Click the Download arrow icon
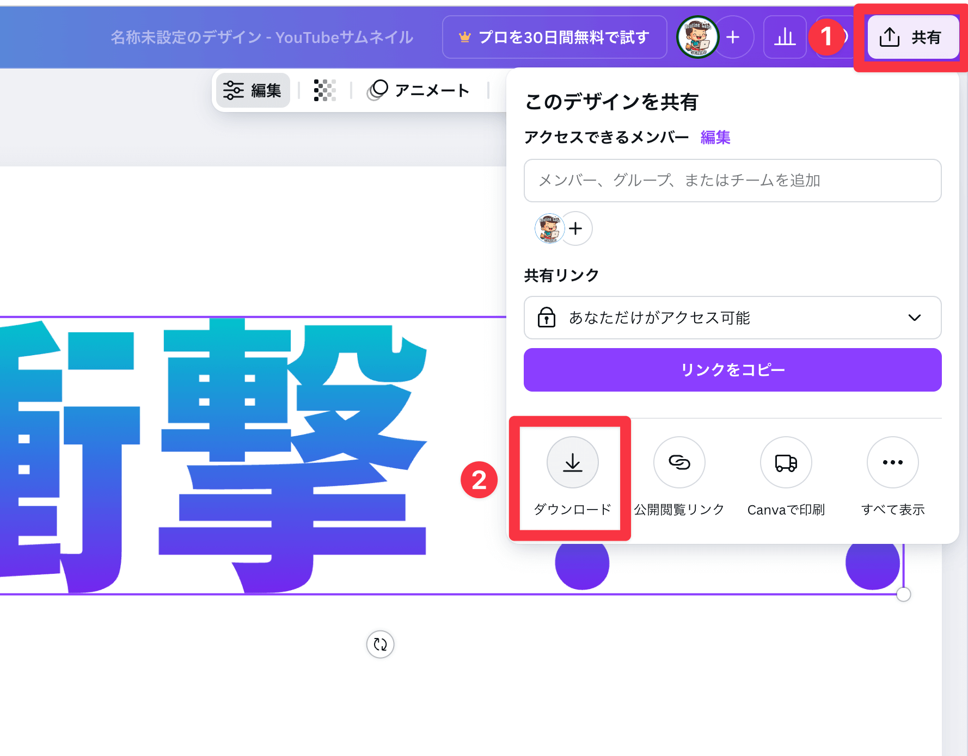 tap(572, 463)
